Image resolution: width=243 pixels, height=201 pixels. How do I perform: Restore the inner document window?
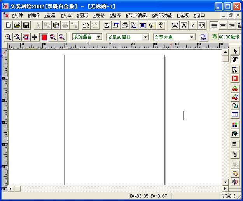[231, 16]
